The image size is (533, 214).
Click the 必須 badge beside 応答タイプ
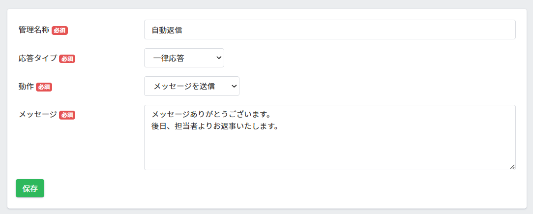click(x=67, y=59)
